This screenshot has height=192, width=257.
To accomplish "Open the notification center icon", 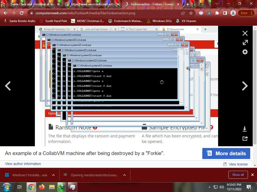I will pyautogui.click(x=249, y=187).
